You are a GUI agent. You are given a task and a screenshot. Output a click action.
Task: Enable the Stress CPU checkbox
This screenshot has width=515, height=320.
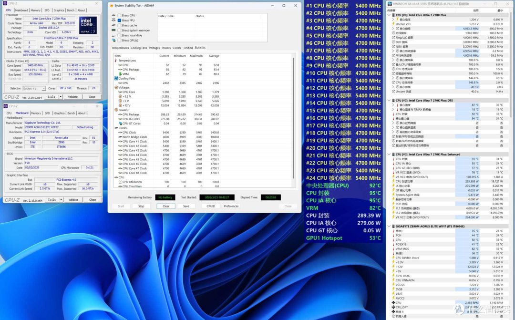pos(119,15)
